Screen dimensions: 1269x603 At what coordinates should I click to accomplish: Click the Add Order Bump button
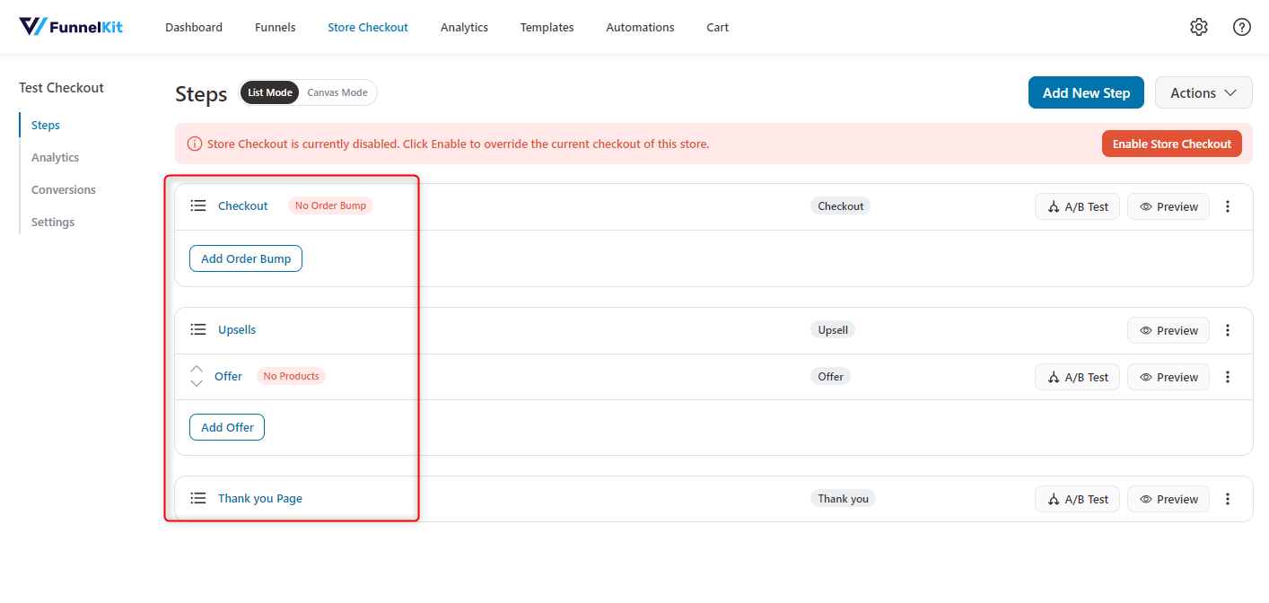246,258
